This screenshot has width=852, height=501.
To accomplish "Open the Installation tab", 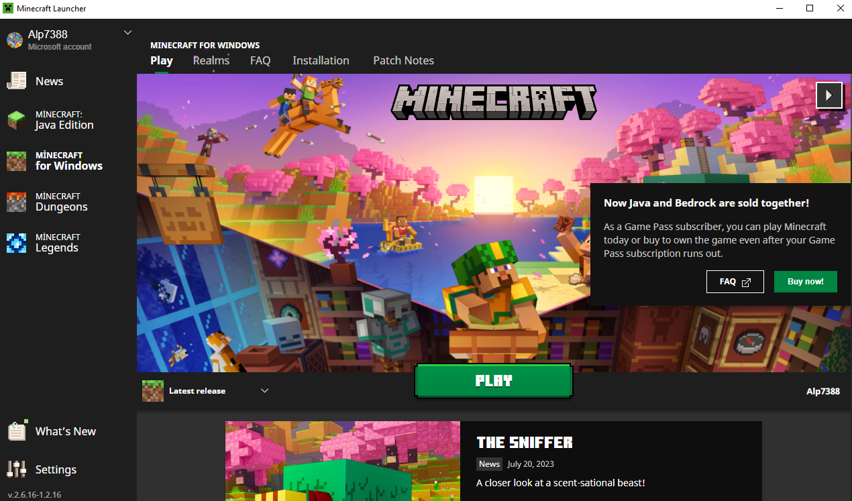I will click(x=321, y=60).
